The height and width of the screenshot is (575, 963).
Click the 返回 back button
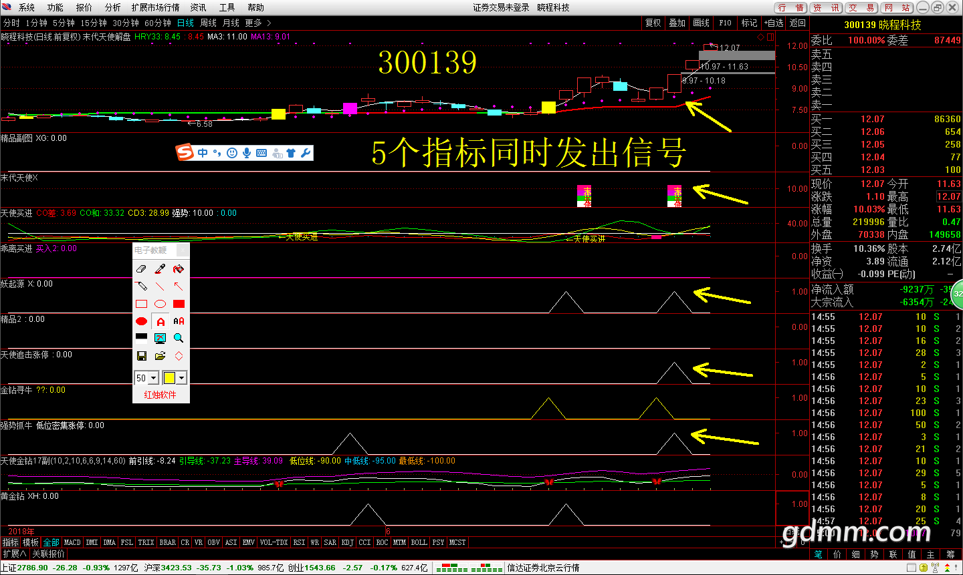(798, 23)
